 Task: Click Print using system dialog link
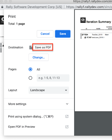pyautogui.click(x=31, y=117)
